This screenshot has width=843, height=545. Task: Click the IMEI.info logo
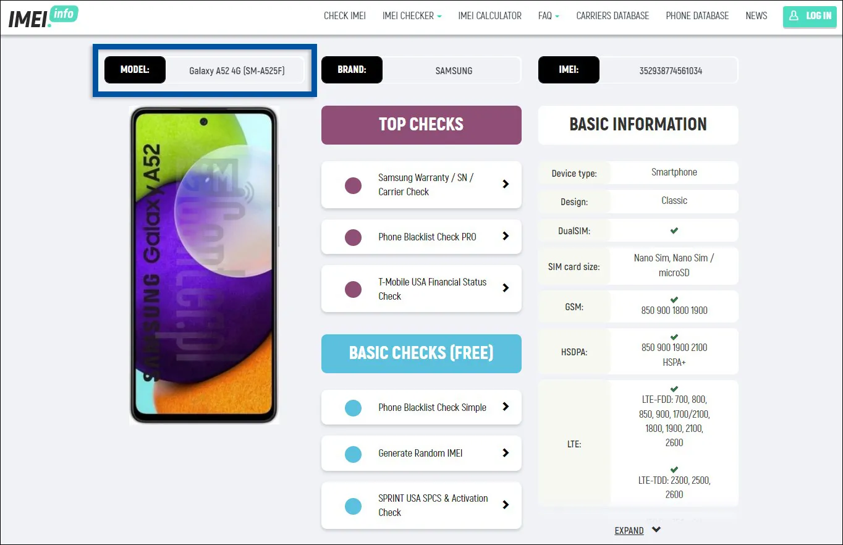click(x=42, y=17)
